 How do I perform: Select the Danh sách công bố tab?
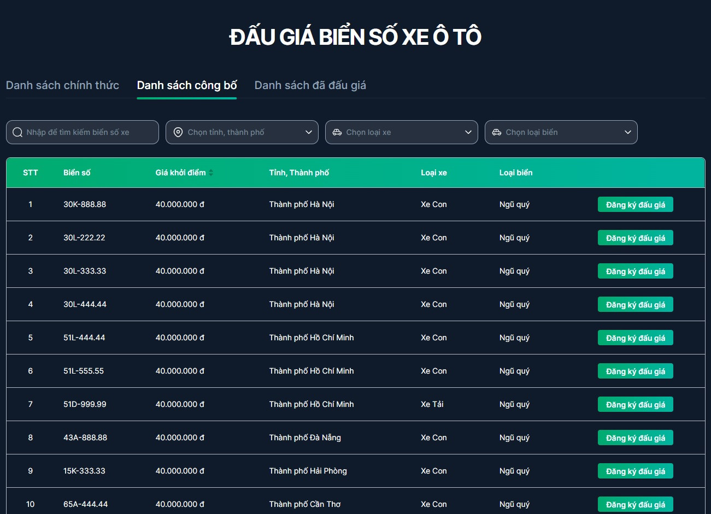tap(187, 85)
